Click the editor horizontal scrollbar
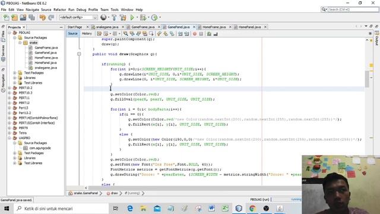The image size is (380, 214). (x=194, y=188)
